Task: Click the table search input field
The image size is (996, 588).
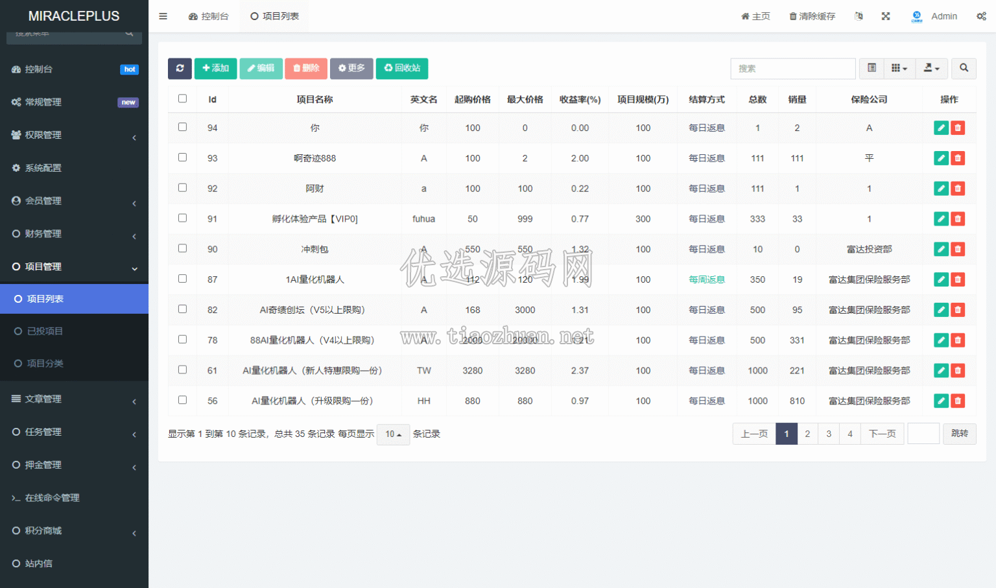Action: 793,68
